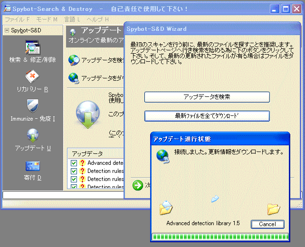The height and width of the screenshot is (247, 305).
Task: Toggle checkbox of second Detection rules row
Action: 74,179
